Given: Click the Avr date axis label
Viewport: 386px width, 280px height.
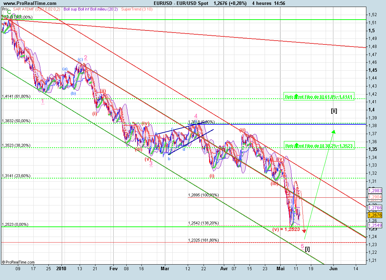Looking at the screenshot, I should click(224, 269).
